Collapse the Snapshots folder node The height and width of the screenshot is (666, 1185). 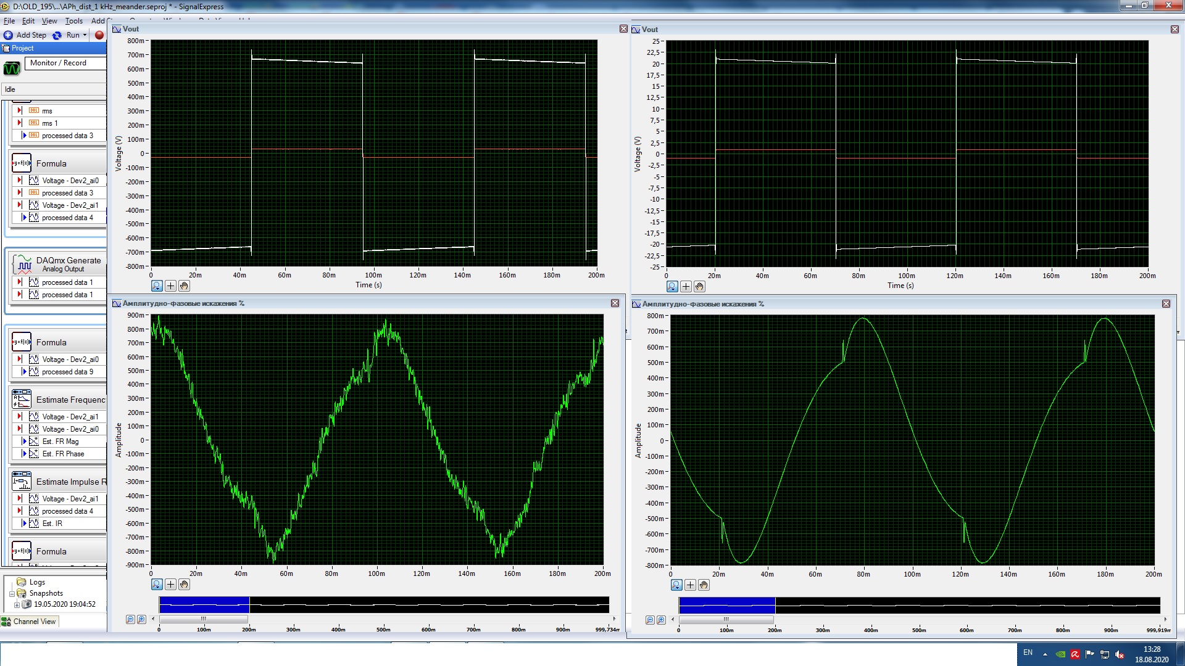[12, 594]
